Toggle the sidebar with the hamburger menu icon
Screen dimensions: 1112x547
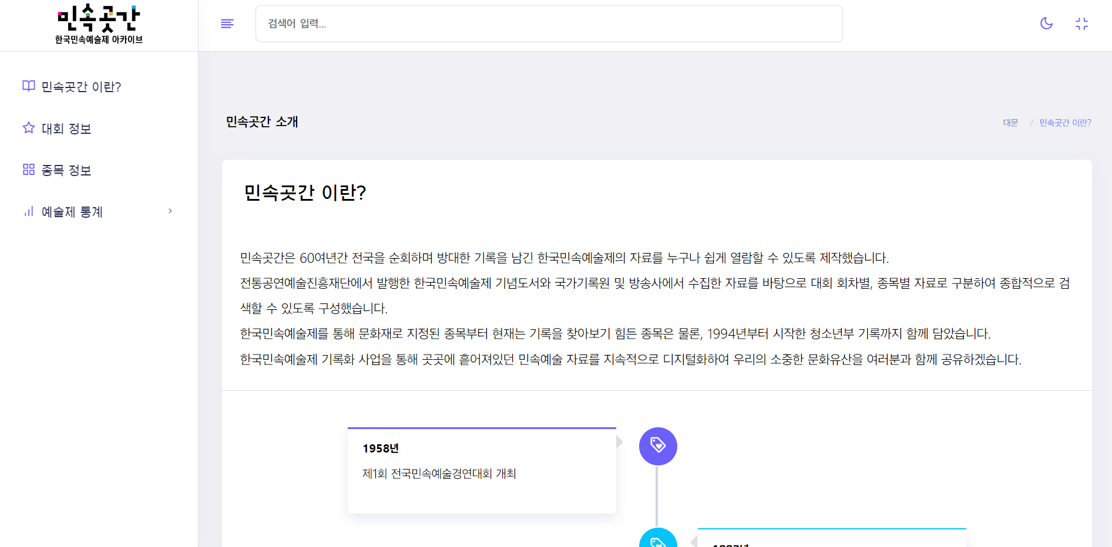pos(227,23)
